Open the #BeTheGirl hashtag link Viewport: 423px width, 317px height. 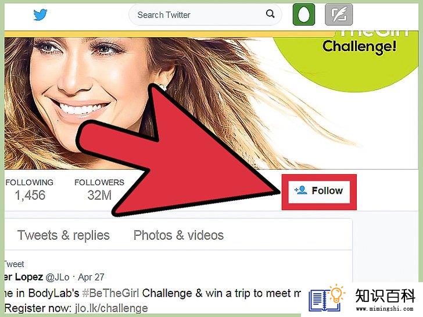110,293
